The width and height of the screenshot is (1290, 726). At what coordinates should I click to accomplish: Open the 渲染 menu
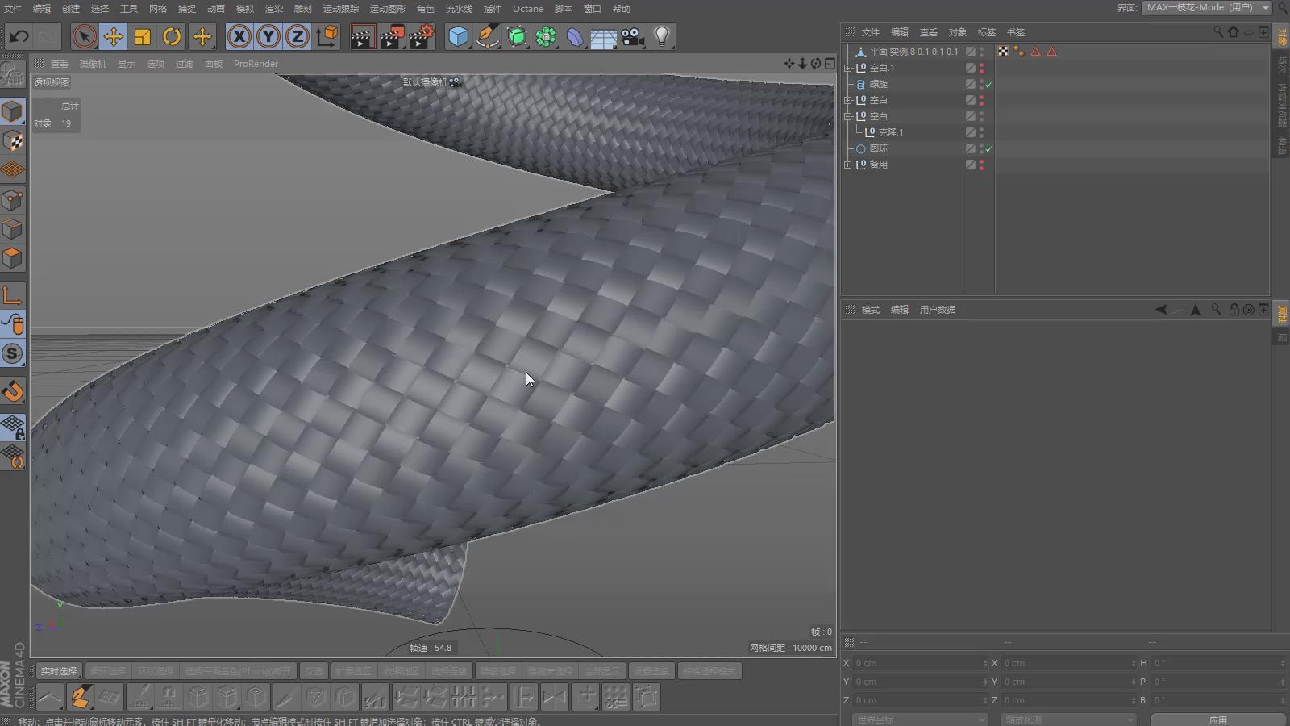tap(274, 9)
